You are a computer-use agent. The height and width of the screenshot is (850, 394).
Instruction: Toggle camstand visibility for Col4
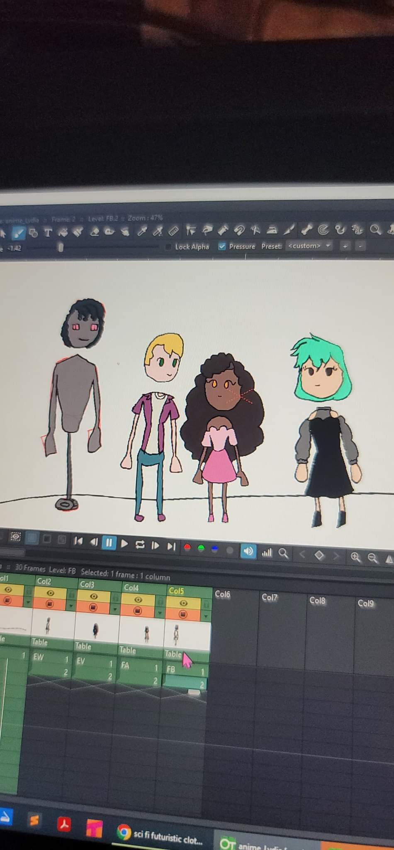point(138,611)
